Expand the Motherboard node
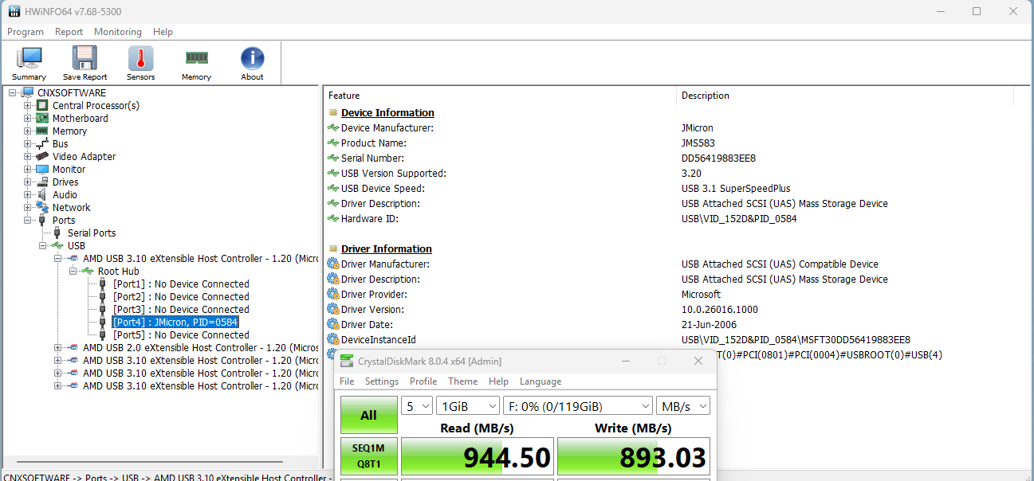The height and width of the screenshot is (481, 1034). tap(28, 119)
